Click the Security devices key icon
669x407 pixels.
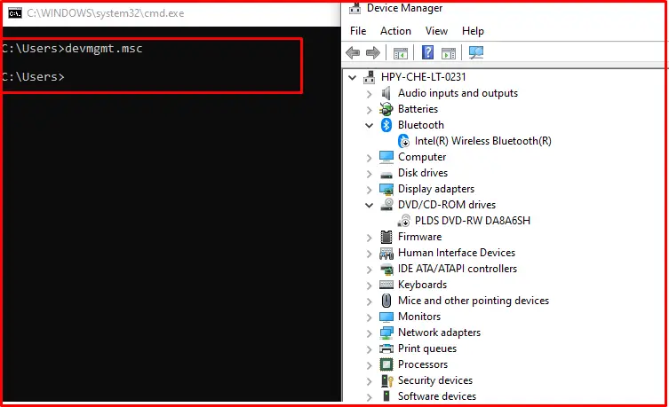387,380
